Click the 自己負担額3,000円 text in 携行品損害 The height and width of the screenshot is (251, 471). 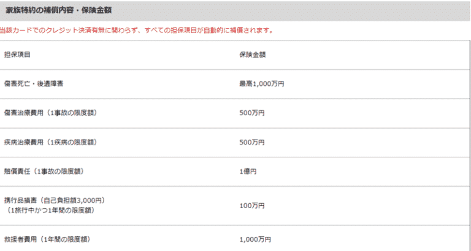[x=72, y=200]
